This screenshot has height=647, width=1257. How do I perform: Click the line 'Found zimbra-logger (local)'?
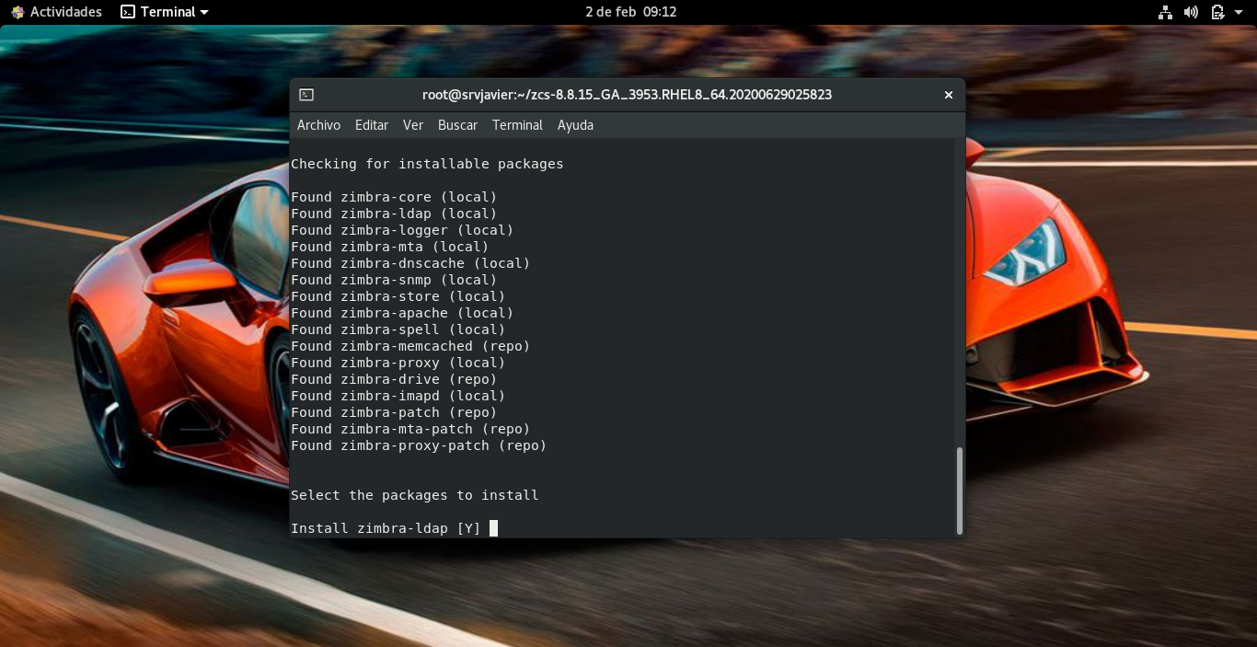point(402,230)
